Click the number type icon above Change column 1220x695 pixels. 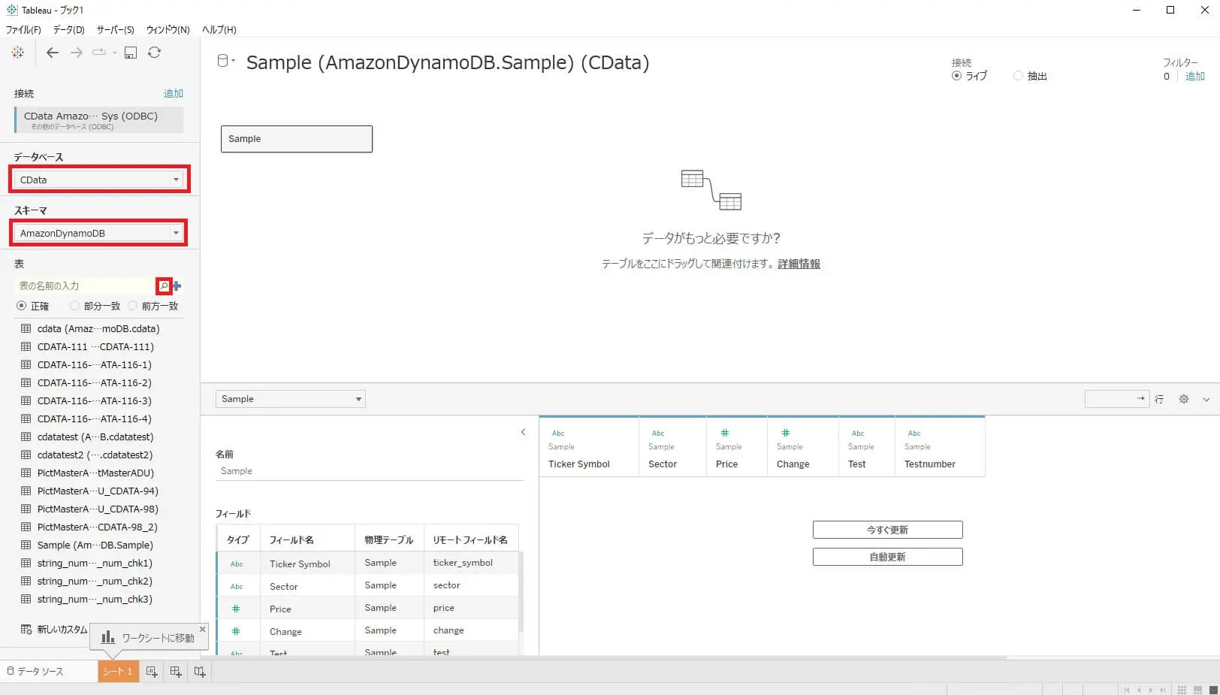[x=786, y=433]
